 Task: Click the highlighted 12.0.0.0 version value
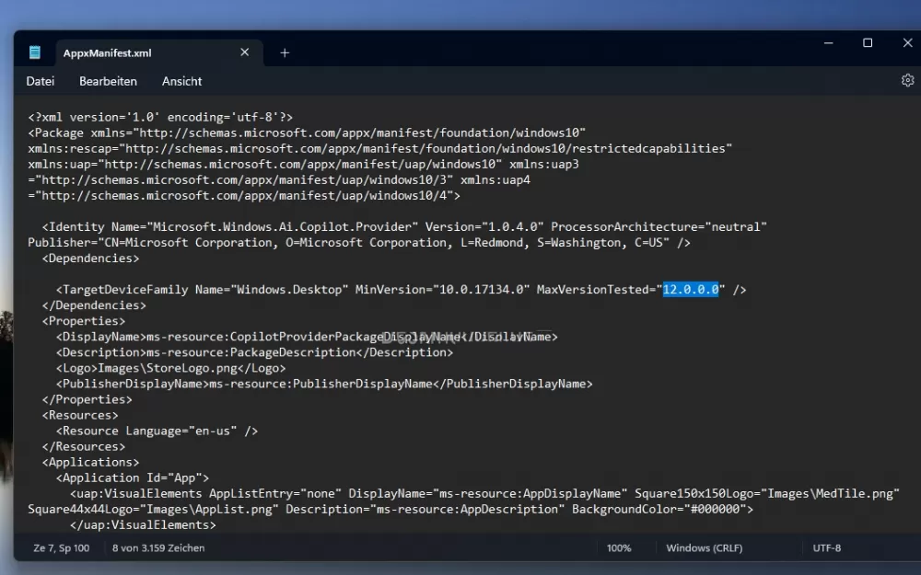tap(691, 289)
